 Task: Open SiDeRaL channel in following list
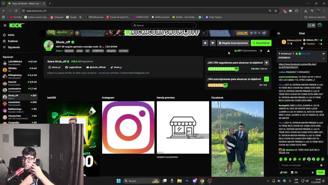(x=20, y=70)
